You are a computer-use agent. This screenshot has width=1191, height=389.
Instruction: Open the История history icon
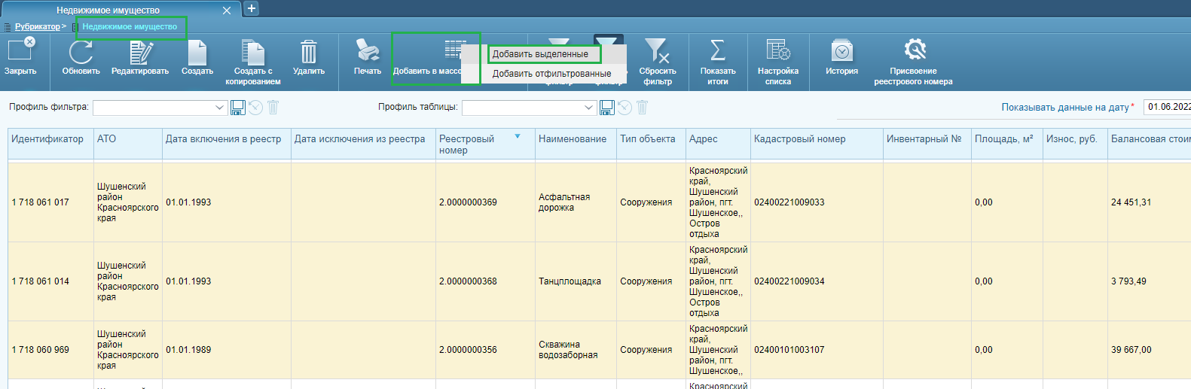tap(841, 51)
